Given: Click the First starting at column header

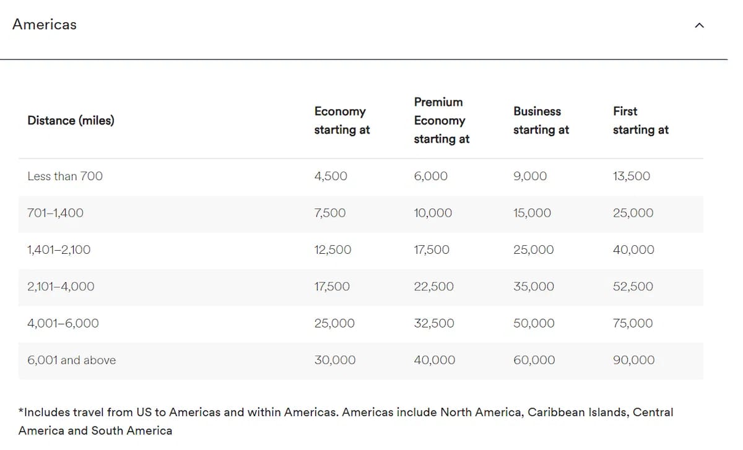Looking at the screenshot, I should [x=641, y=121].
